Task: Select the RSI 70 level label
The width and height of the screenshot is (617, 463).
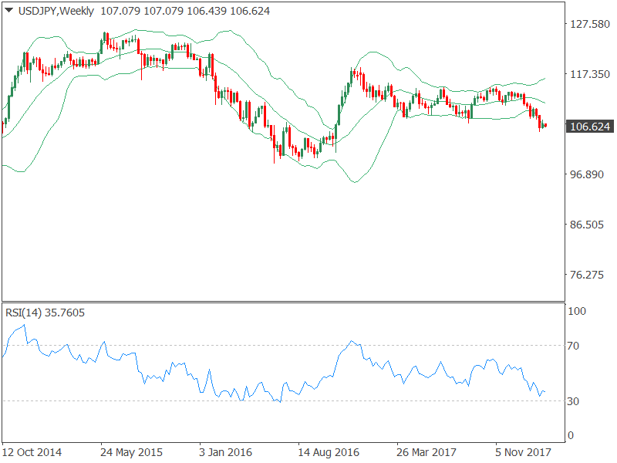Action: coord(573,346)
